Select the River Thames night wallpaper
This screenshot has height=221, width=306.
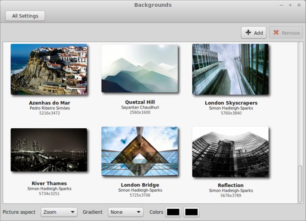coord(49,150)
